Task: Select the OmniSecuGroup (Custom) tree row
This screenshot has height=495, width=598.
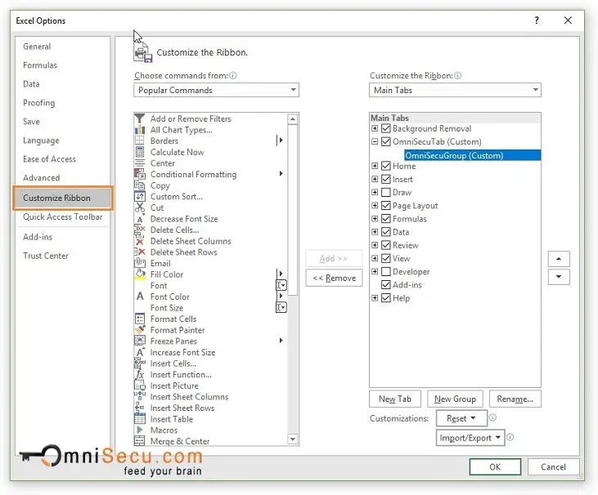Action: pyautogui.click(x=473, y=155)
